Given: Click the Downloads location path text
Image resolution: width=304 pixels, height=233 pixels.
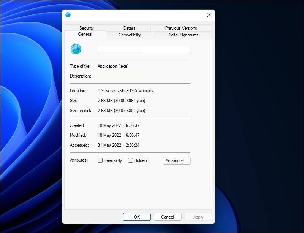Looking at the screenshot, I should pyautogui.click(x=127, y=91).
